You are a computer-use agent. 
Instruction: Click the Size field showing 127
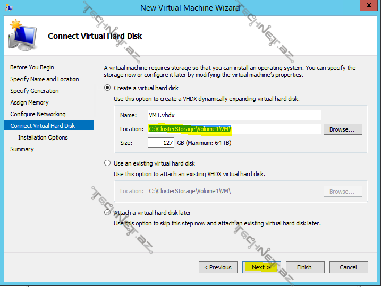(160, 143)
